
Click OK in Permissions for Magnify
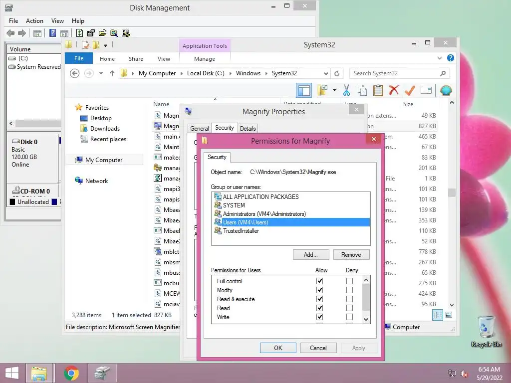click(x=278, y=348)
